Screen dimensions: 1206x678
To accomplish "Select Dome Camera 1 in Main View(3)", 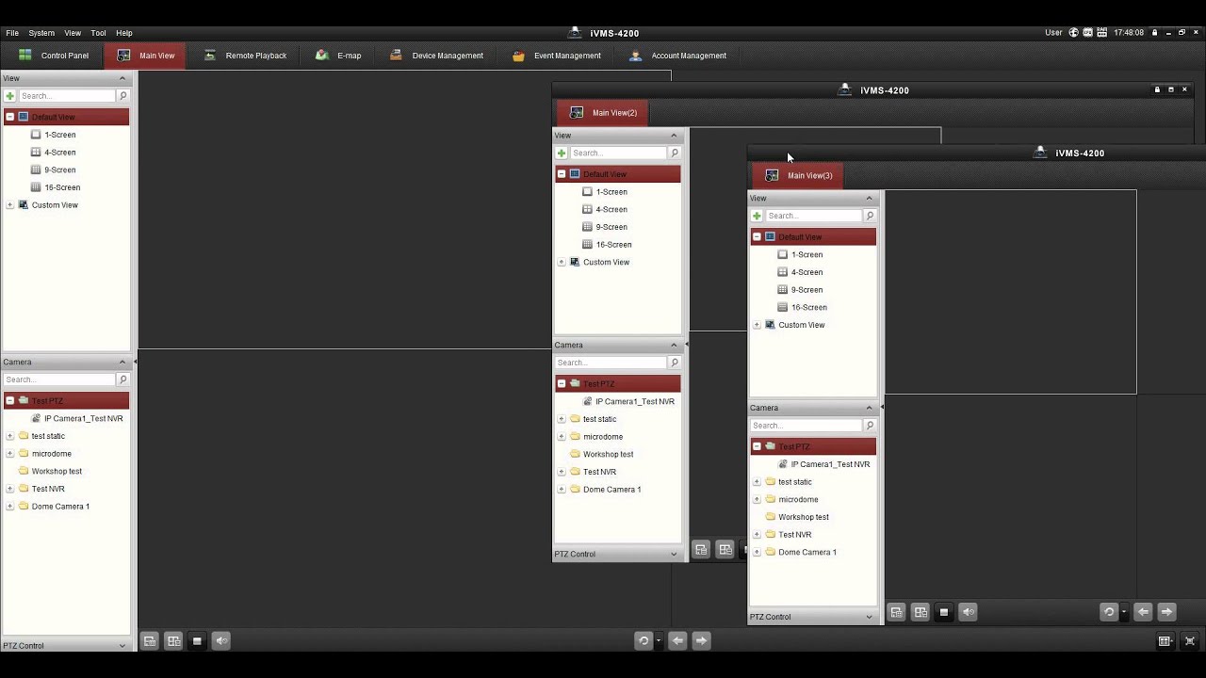I will point(807,553).
